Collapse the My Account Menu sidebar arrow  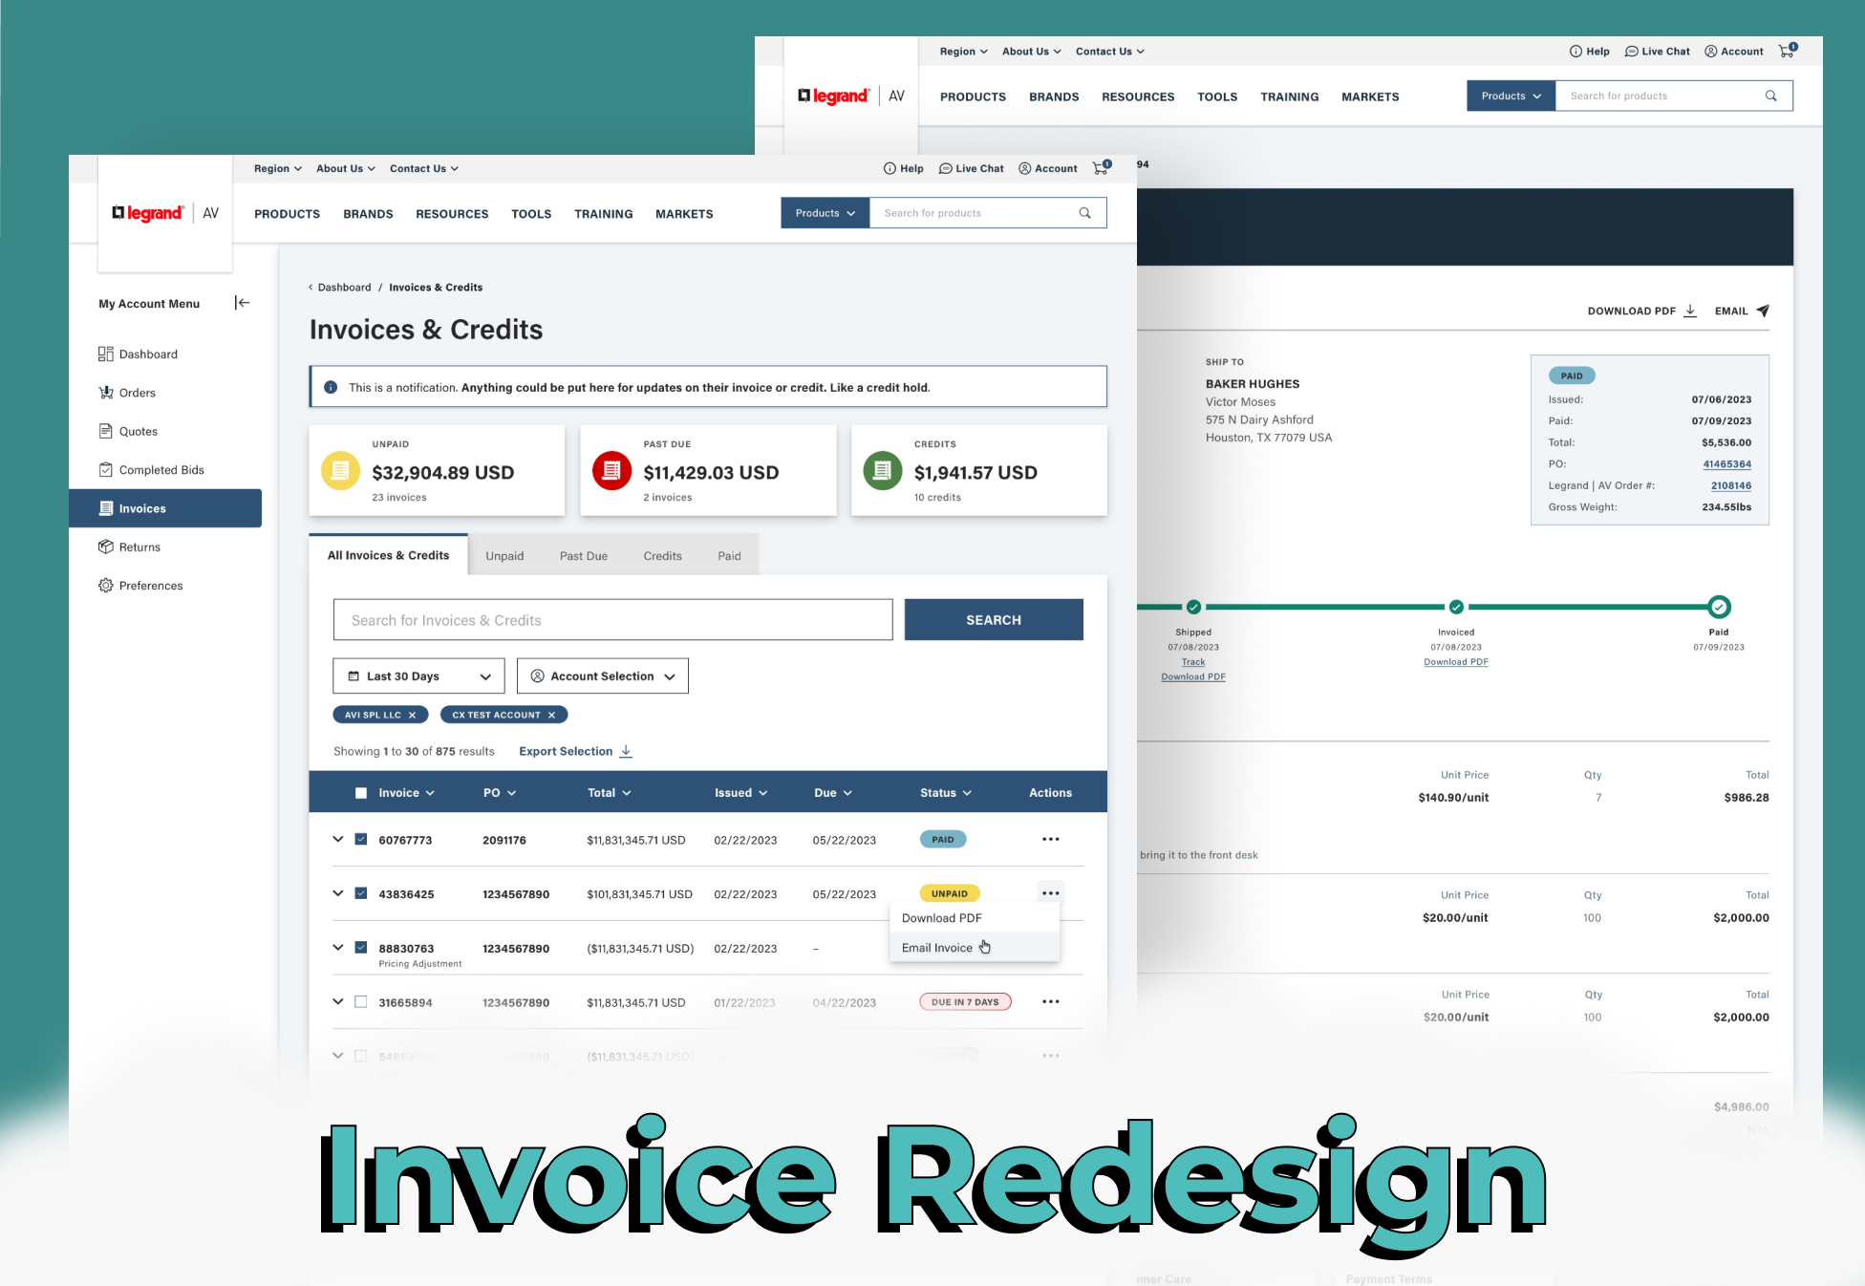pyautogui.click(x=243, y=303)
